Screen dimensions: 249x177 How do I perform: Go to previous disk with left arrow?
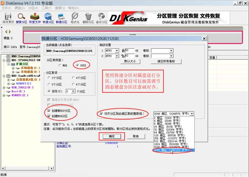pyautogui.click(x=6, y=32)
